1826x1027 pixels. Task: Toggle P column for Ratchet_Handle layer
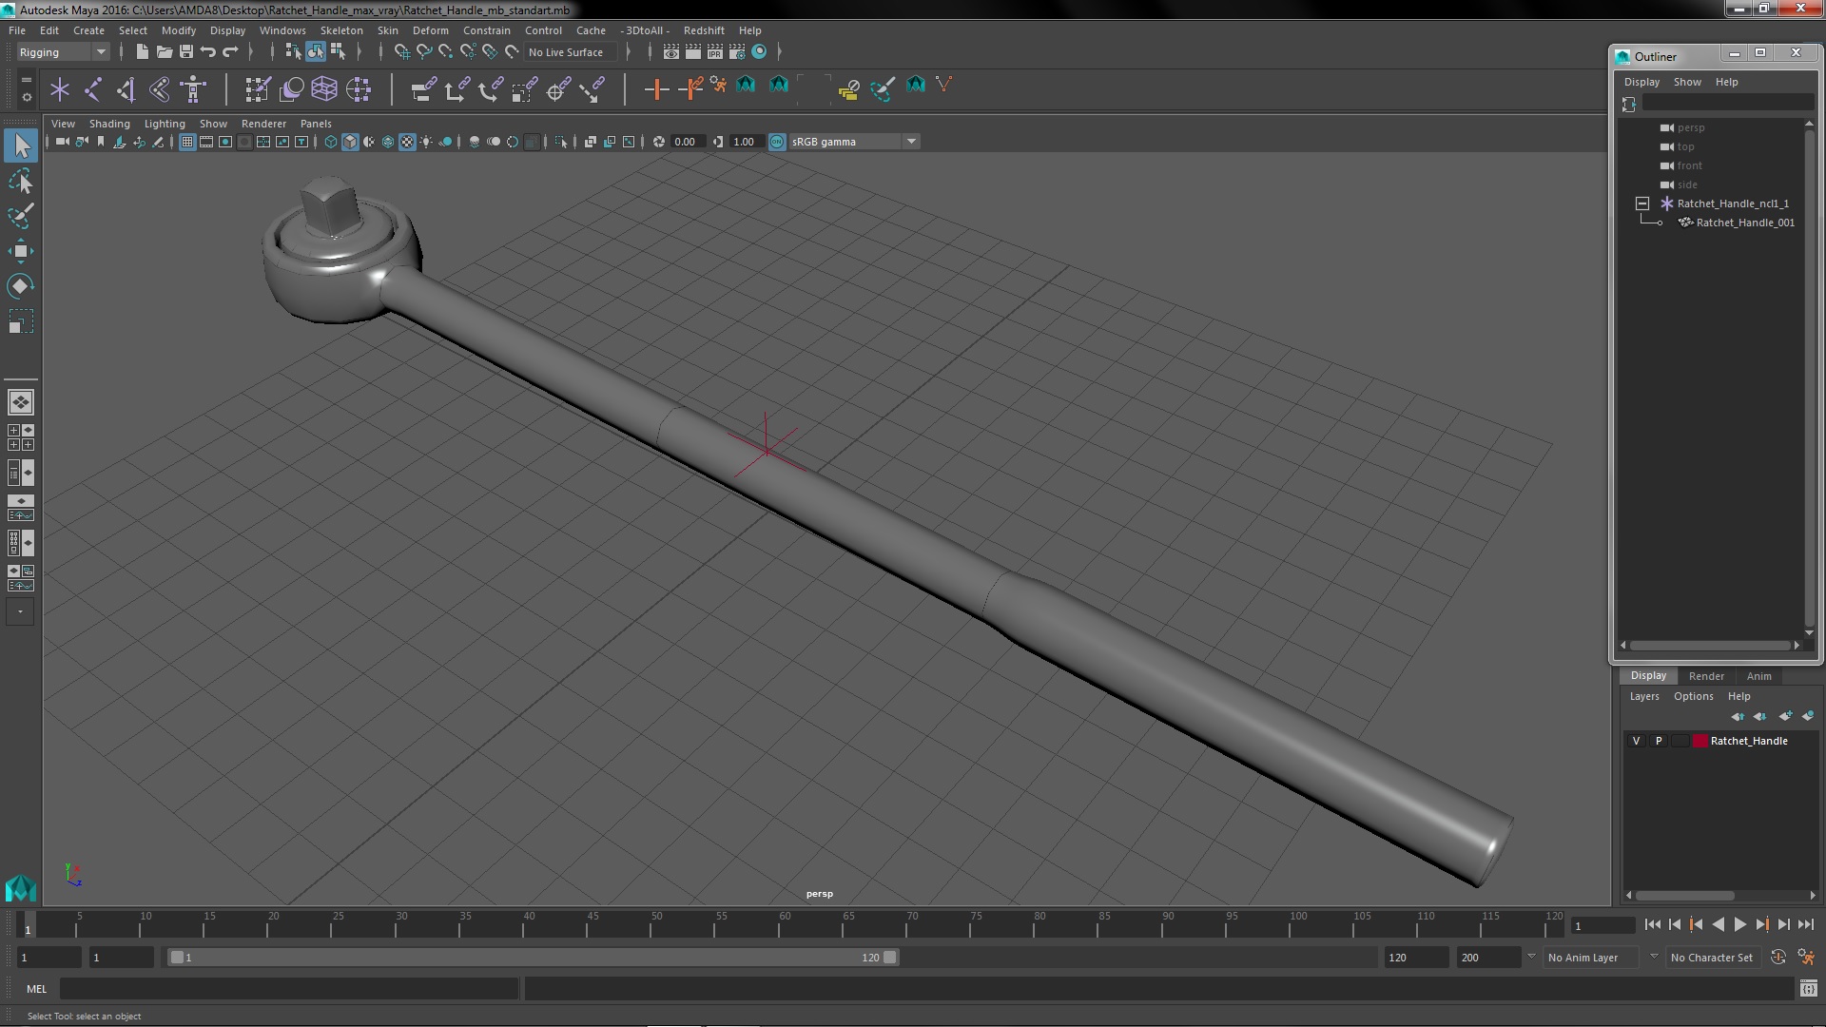click(x=1658, y=740)
